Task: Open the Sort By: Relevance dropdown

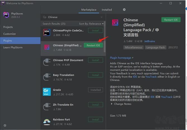Action: coord(91,24)
